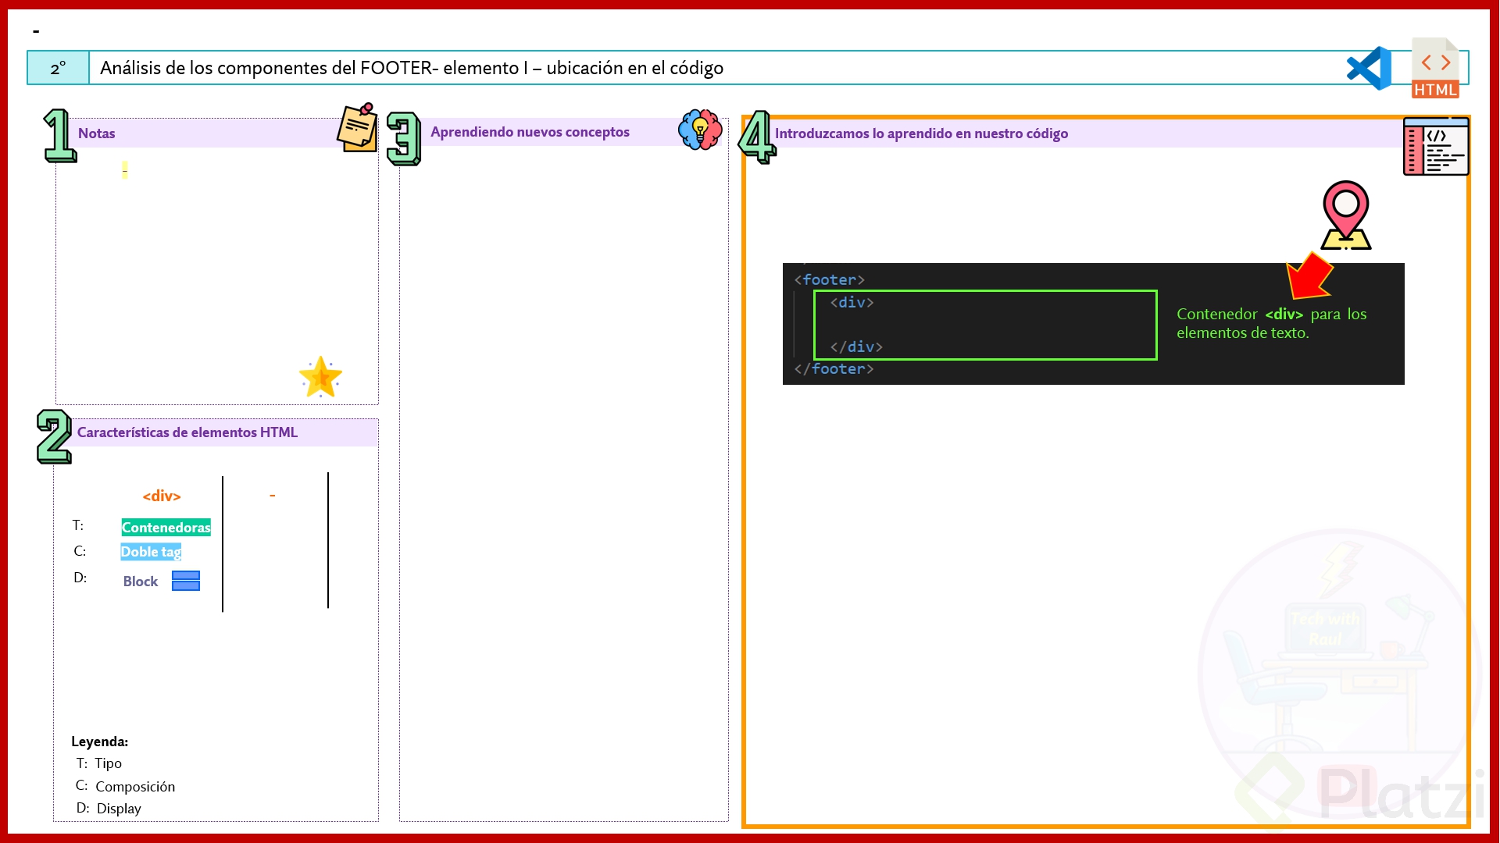Screen dimensions: 1500x843
Task: Select the Notas heading
Action: point(96,133)
